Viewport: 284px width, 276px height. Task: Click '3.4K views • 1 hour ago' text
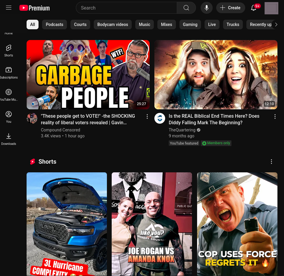point(63,136)
